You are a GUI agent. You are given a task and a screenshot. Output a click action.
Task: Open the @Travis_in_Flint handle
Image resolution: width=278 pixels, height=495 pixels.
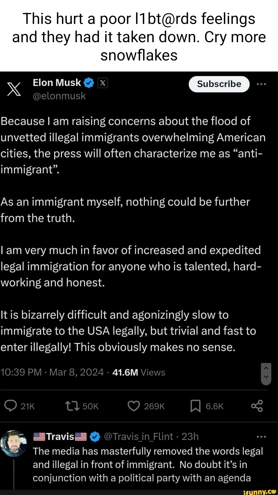[138, 437]
